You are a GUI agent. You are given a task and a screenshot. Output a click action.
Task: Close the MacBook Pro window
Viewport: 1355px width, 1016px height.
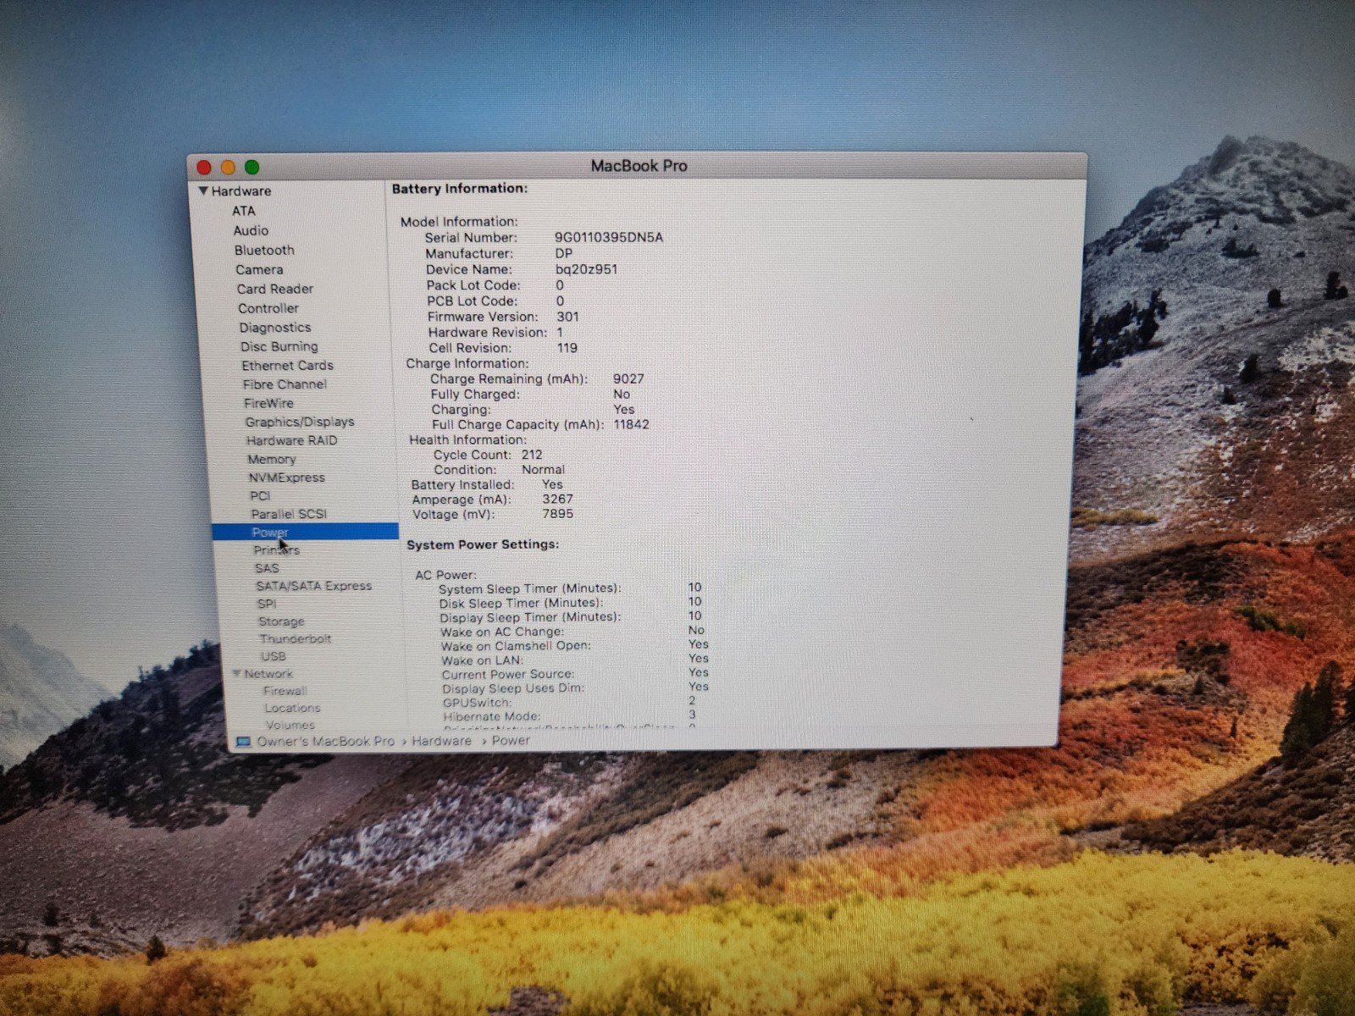204,168
